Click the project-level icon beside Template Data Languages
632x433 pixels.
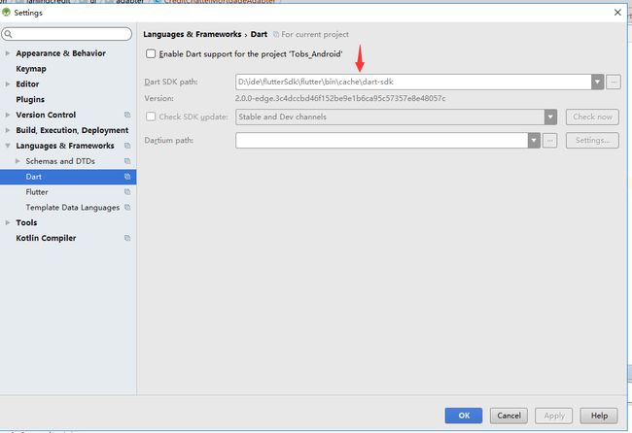click(x=127, y=207)
